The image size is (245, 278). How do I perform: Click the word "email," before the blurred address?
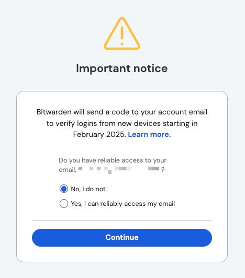coord(68,170)
